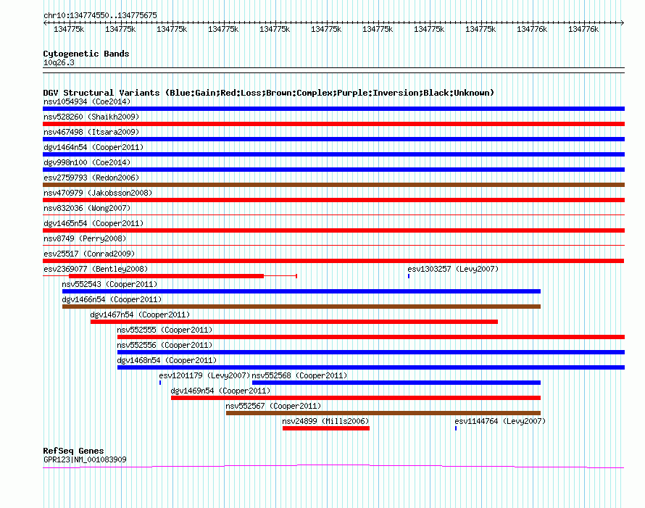Select the brown bar of nsv552567
The width and height of the screenshot is (645, 508).
pos(383,413)
